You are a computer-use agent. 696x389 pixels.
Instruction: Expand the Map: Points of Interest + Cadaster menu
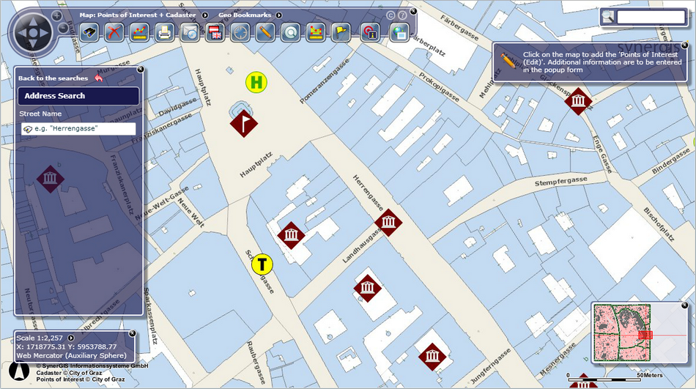click(205, 15)
